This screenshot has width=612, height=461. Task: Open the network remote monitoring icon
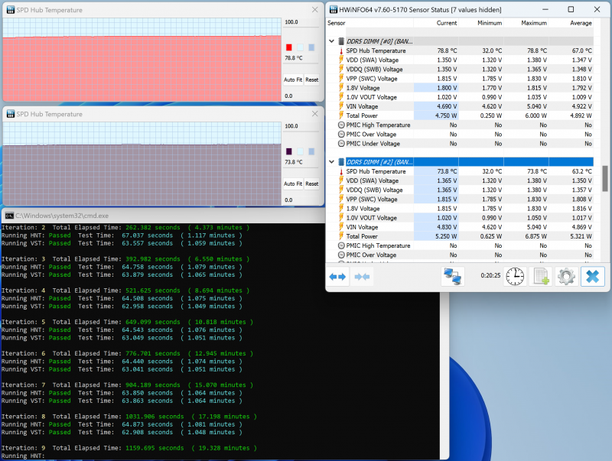[x=453, y=276]
